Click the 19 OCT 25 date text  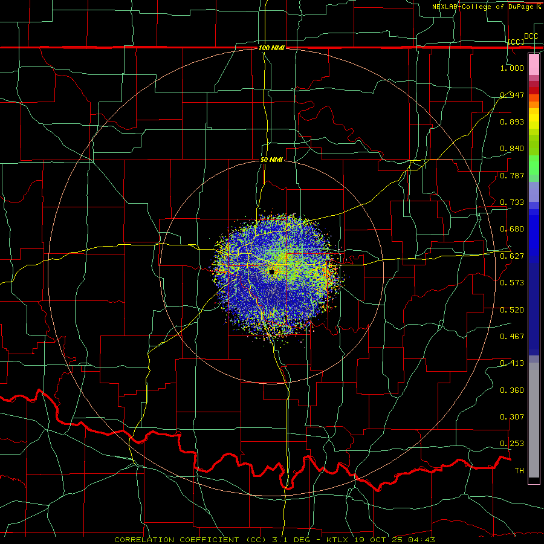pos(379,540)
